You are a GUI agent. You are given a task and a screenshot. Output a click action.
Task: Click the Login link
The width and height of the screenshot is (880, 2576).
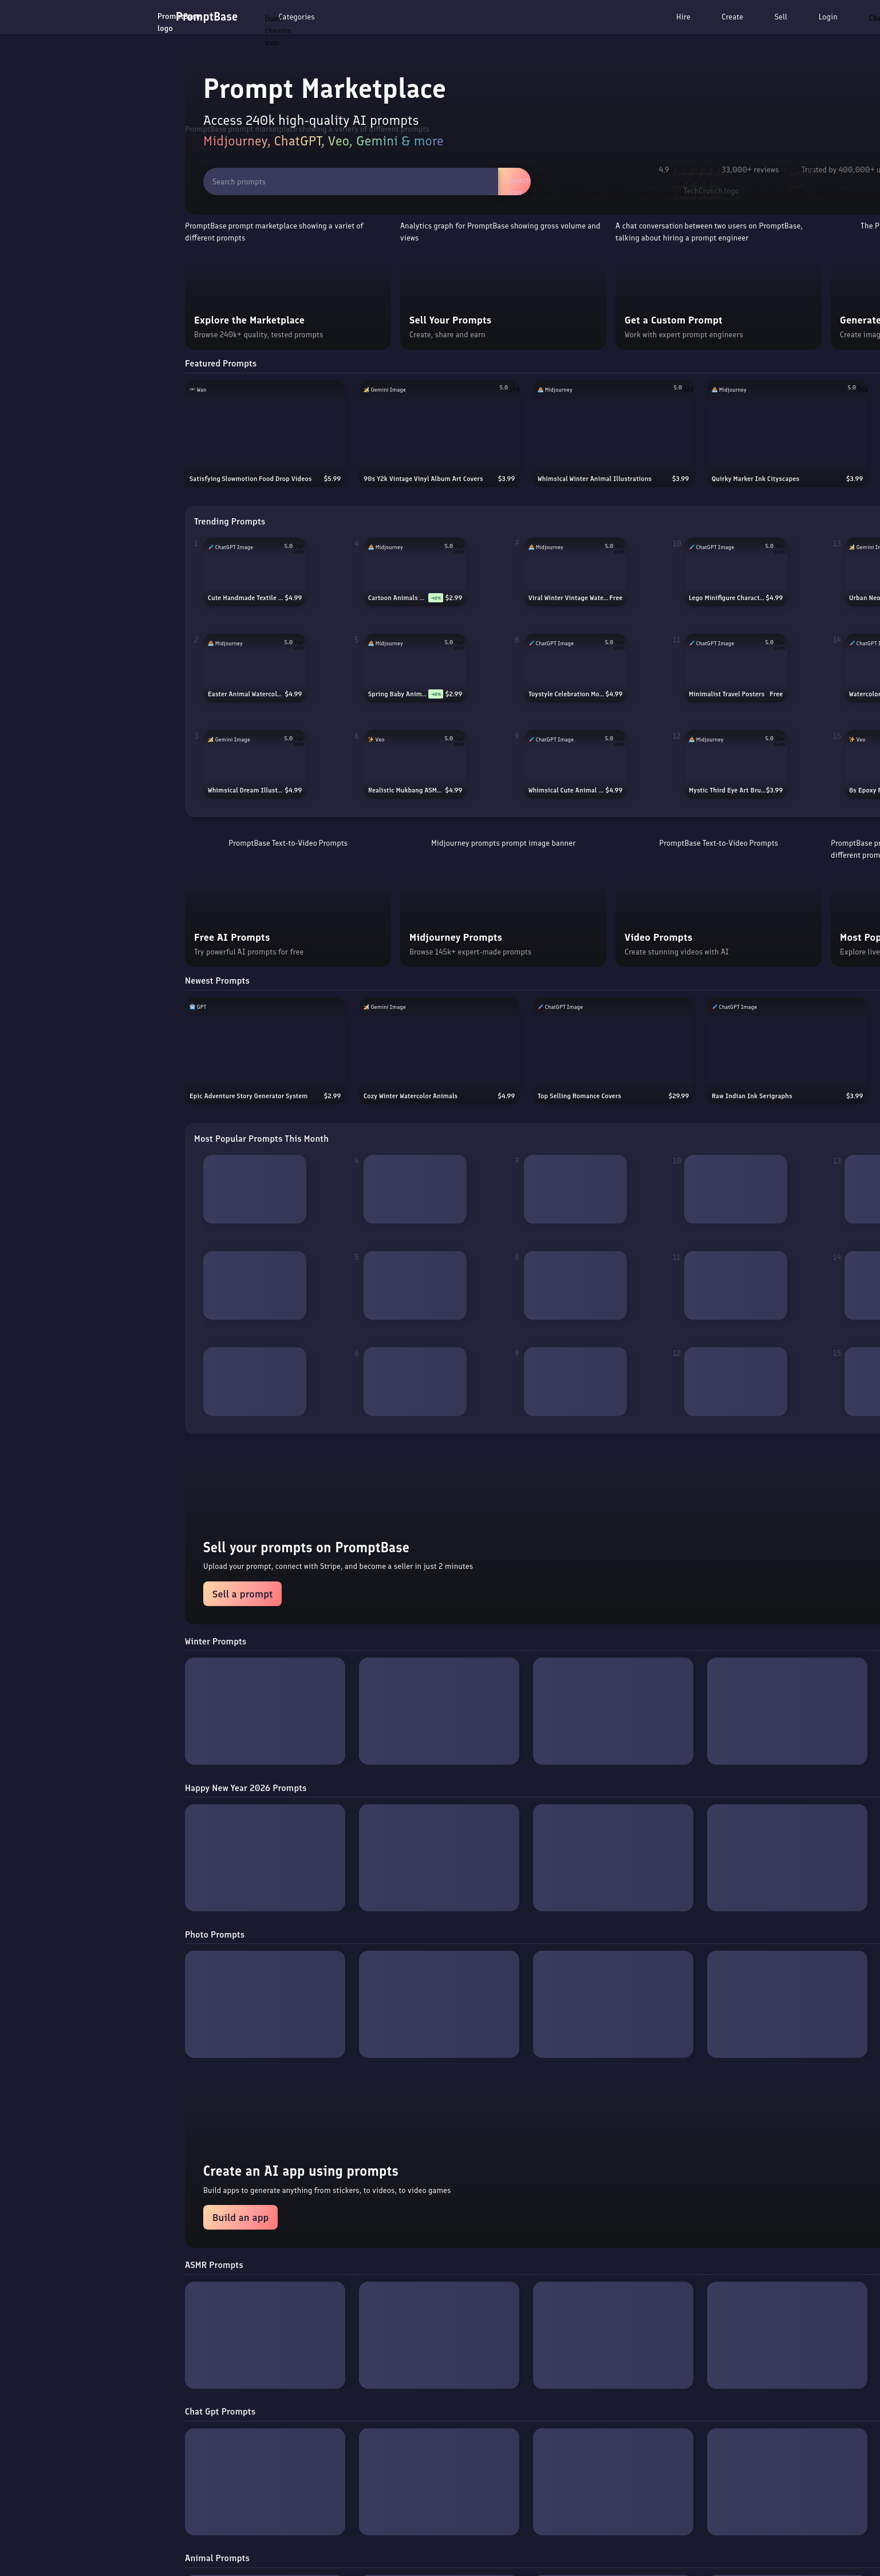827,17
